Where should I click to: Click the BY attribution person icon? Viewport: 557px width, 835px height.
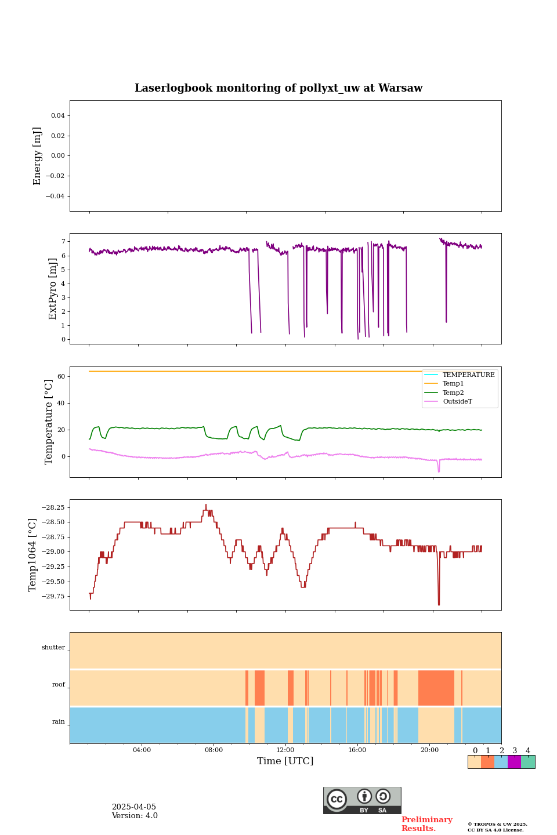click(x=364, y=796)
